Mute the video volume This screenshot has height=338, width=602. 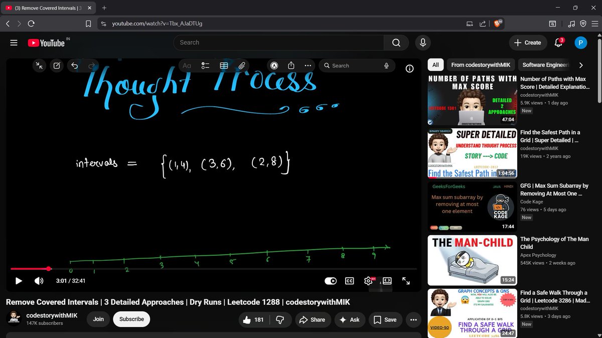coord(39,281)
